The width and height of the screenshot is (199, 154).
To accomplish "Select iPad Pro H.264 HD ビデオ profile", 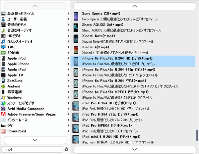I will pos(133,106).
